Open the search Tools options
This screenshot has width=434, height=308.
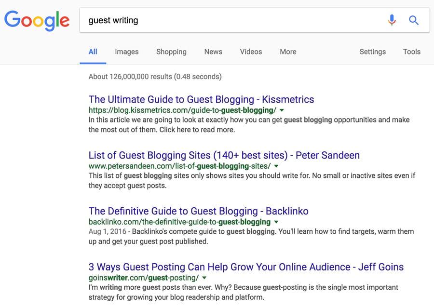pos(411,52)
